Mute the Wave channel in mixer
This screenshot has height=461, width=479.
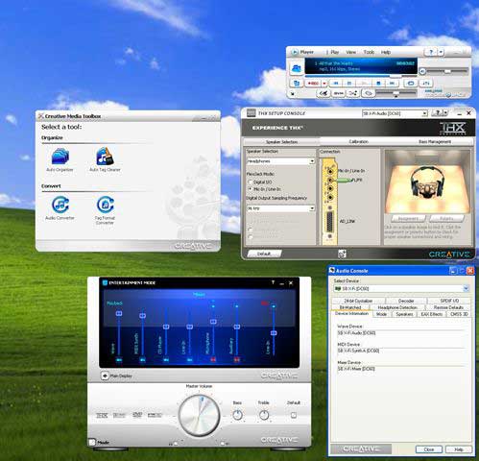[119, 360]
